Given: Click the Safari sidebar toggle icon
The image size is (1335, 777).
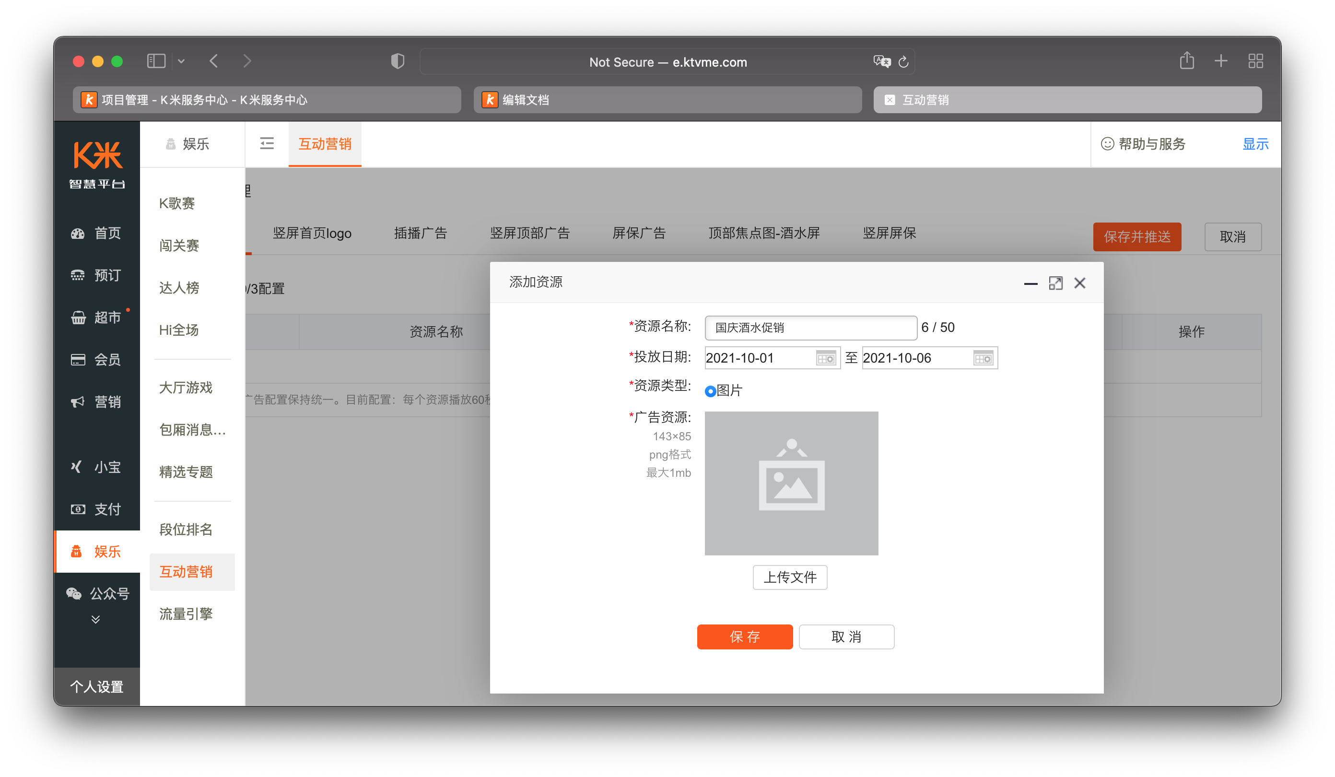Looking at the screenshot, I should (x=156, y=61).
